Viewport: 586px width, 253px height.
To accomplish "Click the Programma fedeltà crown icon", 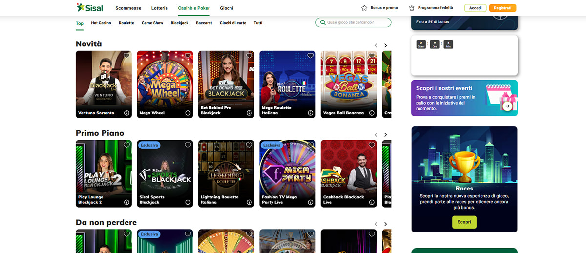I will click(x=412, y=8).
